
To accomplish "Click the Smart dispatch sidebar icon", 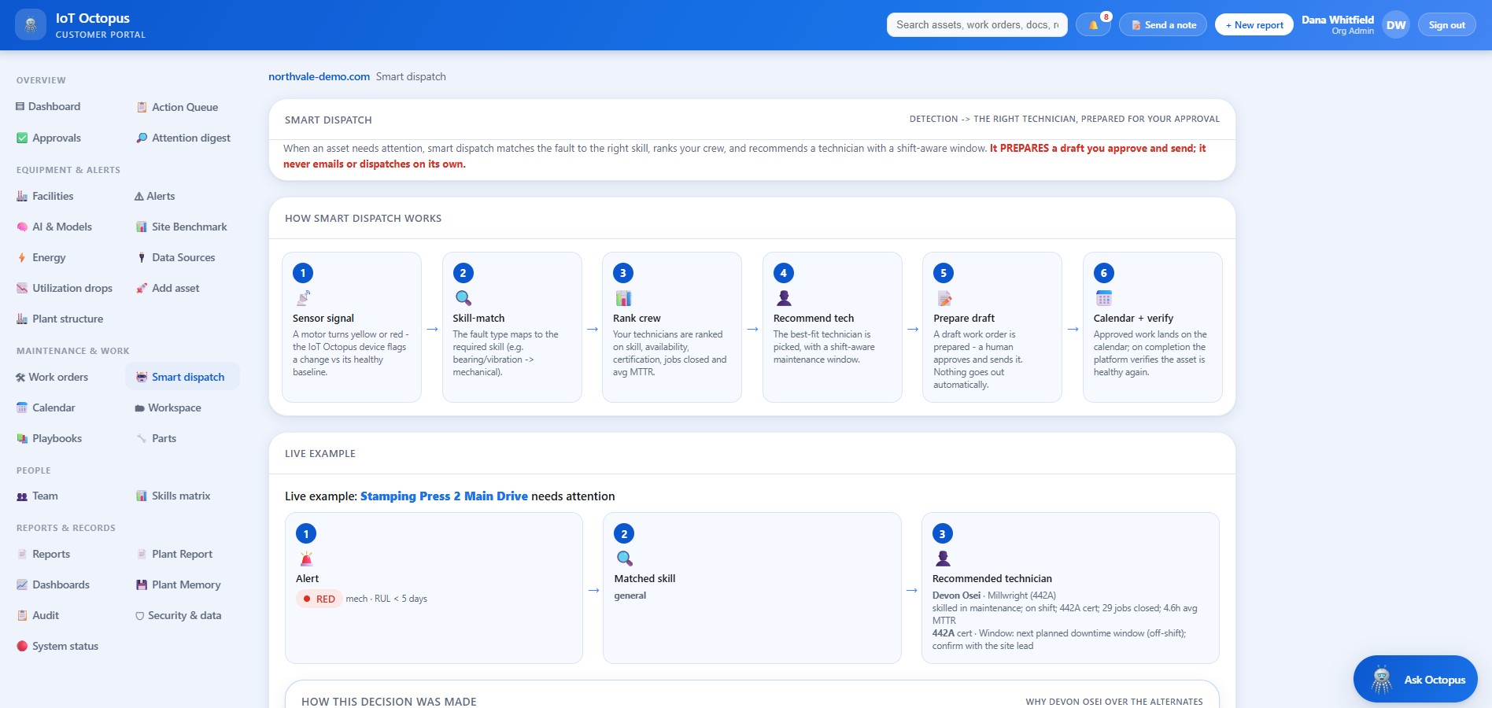I will [142, 377].
